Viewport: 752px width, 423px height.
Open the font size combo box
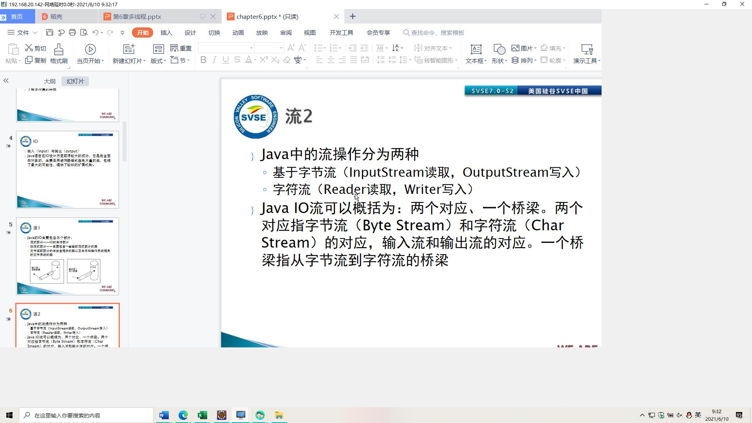(269, 48)
